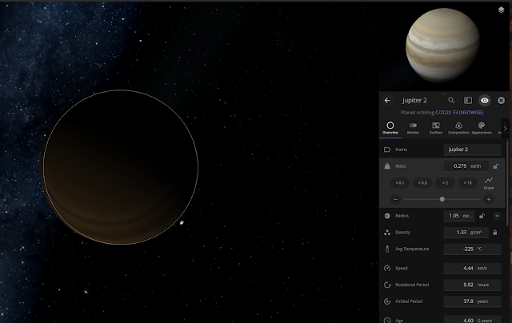This screenshot has height=323, width=512.
Task: Open the layers icon in the top-right corner
Action: pyautogui.click(x=502, y=10)
